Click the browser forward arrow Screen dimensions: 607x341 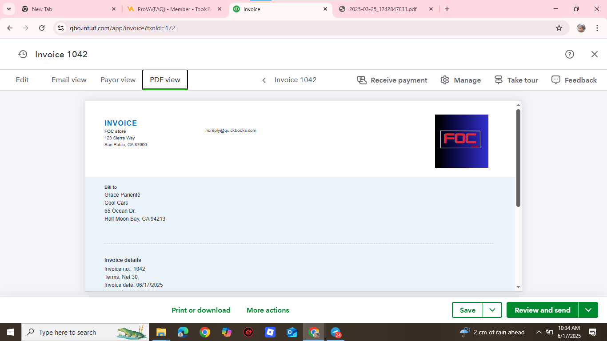tap(26, 28)
